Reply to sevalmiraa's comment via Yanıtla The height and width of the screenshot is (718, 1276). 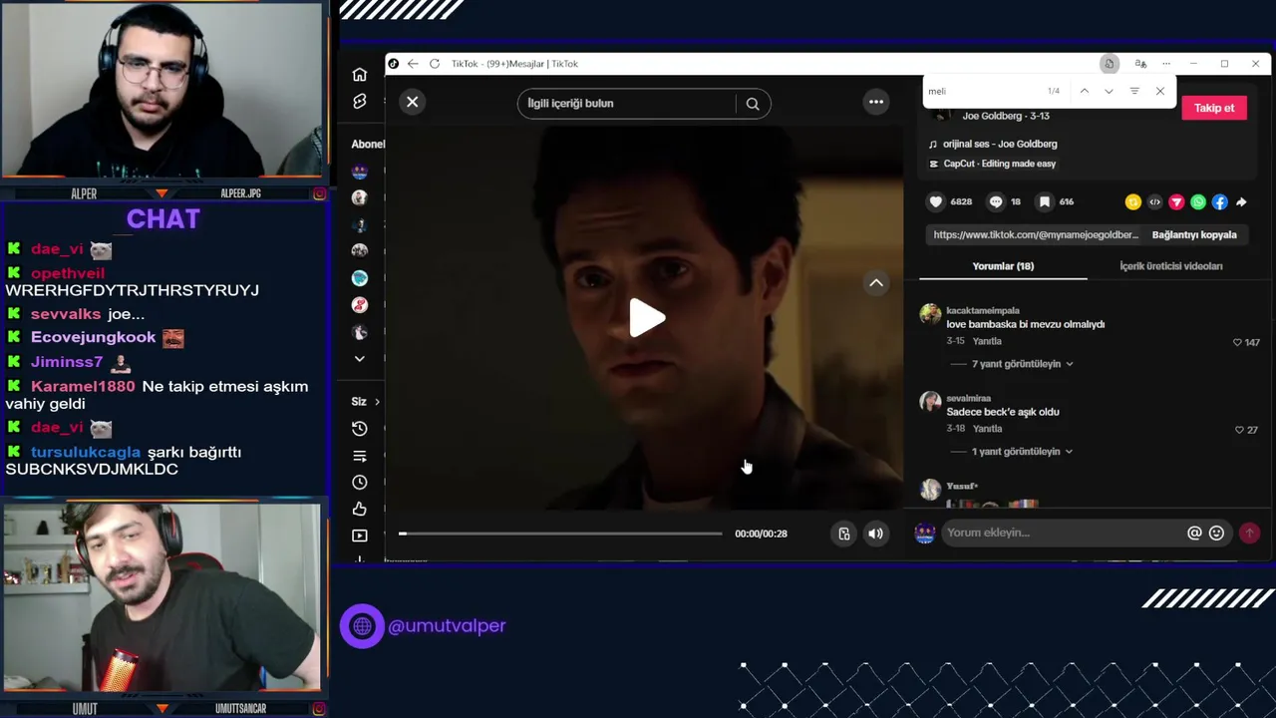pos(987,429)
